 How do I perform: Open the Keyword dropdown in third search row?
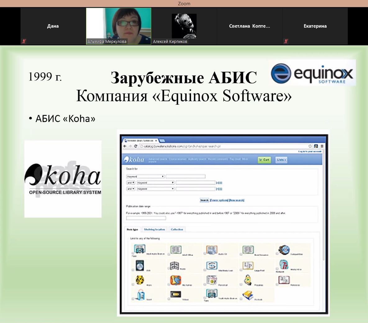(155, 189)
